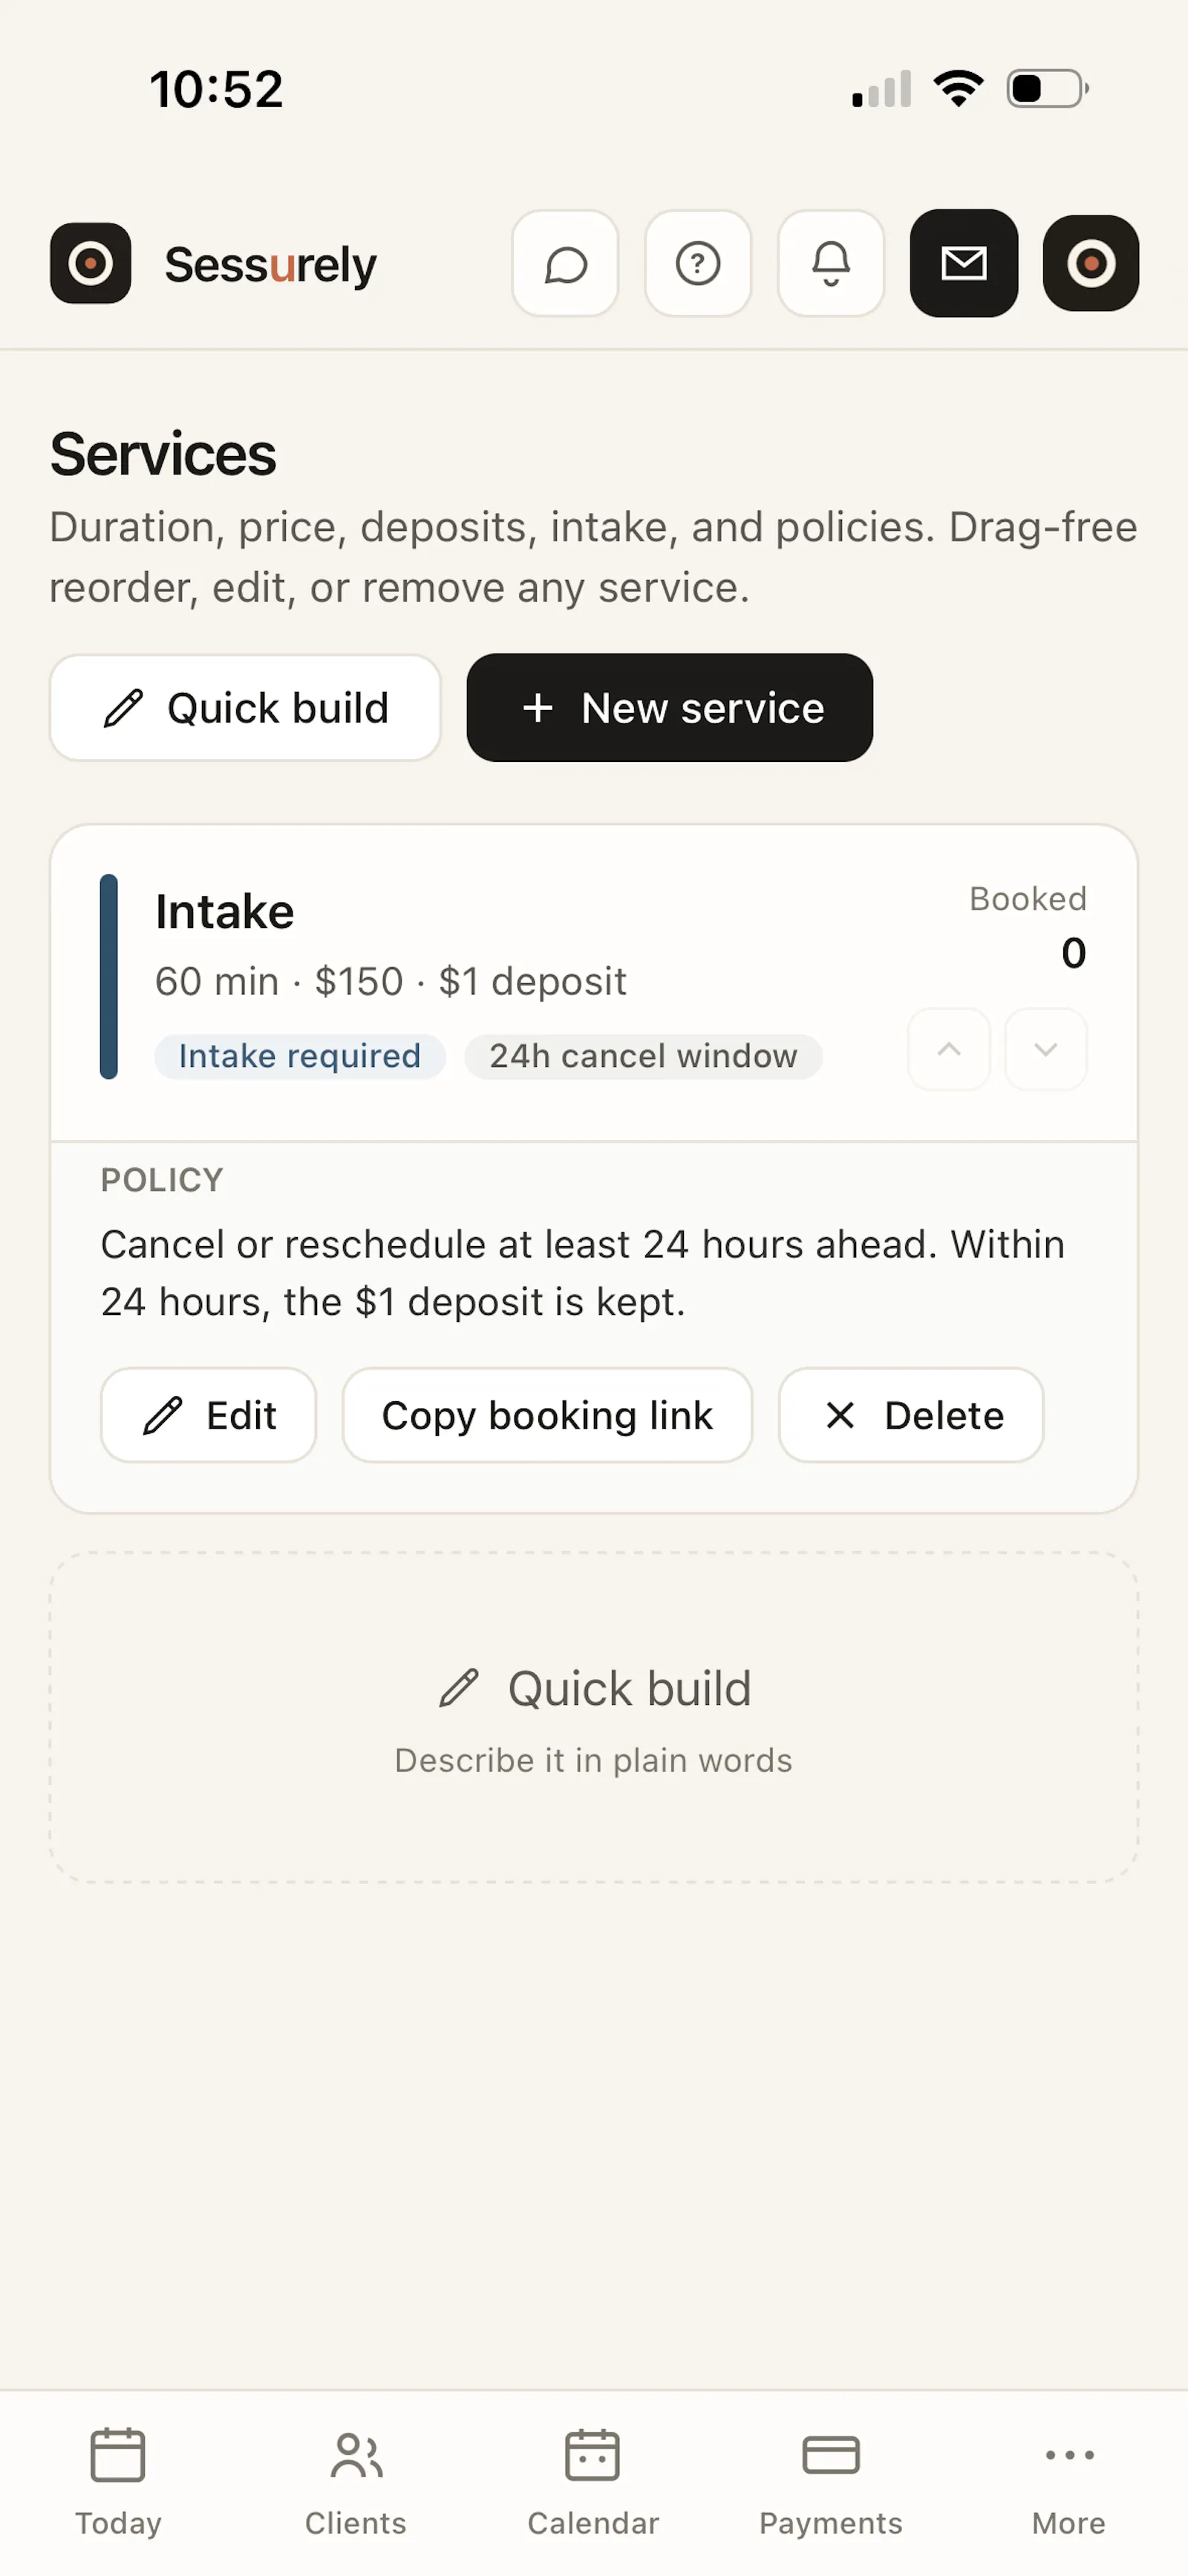Move Intake service down with chevron
The height and width of the screenshot is (2576, 1188).
click(1046, 1049)
